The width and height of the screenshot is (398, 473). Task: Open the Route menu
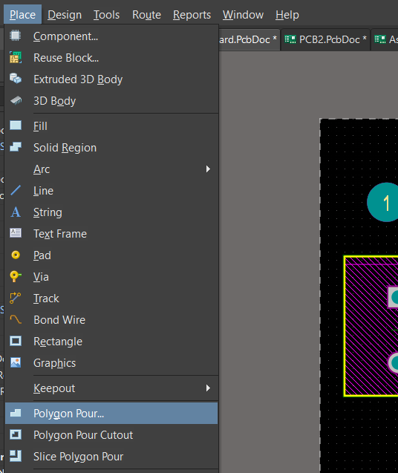(x=146, y=15)
